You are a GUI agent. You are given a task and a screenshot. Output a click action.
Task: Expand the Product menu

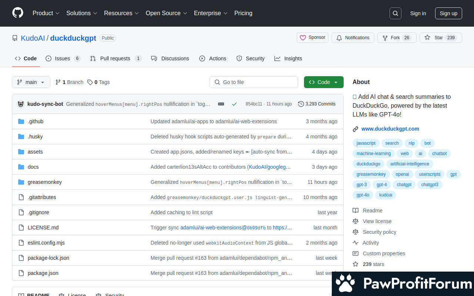click(46, 13)
